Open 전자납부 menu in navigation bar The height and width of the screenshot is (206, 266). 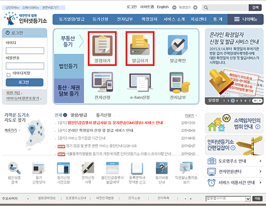click(x=125, y=19)
